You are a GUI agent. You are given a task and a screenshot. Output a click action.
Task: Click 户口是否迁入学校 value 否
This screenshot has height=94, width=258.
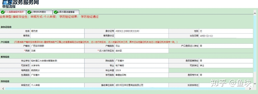coord(201,46)
